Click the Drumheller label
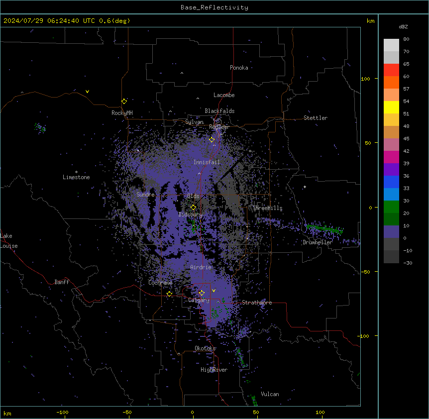 pos(318,242)
